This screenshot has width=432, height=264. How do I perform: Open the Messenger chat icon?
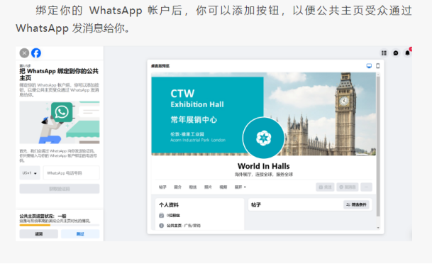pos(396,53)
